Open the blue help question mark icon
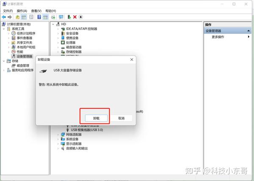Screen dimensions: 254x181 coord(39,17)
